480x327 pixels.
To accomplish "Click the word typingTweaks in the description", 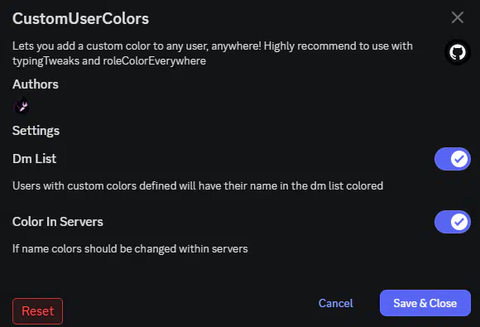I will [x=46, y=61].
